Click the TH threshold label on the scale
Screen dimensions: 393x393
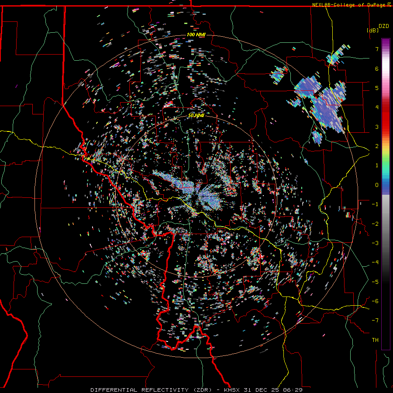click(x=375, y=340)
